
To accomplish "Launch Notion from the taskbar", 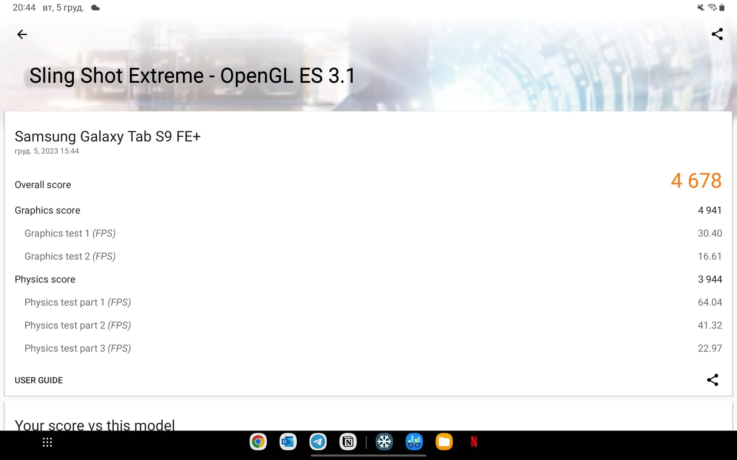I will [x=348, y=442].
